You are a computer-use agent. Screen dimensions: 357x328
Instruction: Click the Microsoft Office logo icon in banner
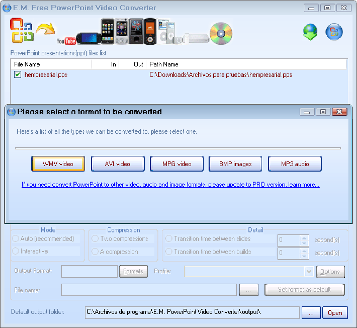click(22, 30)
